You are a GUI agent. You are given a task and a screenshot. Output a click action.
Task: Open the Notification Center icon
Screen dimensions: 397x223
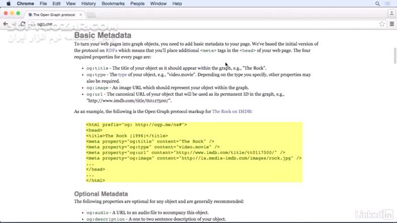click(x=387, y=3)
